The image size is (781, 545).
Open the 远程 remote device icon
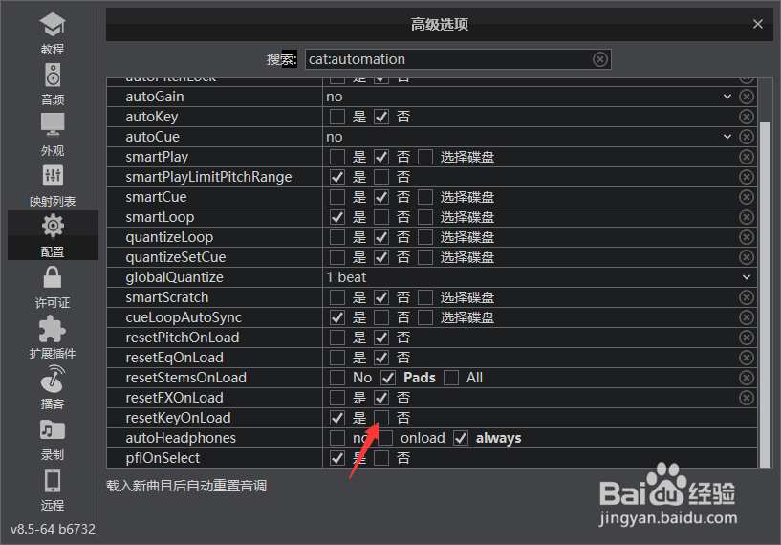(x=53, y=481)
